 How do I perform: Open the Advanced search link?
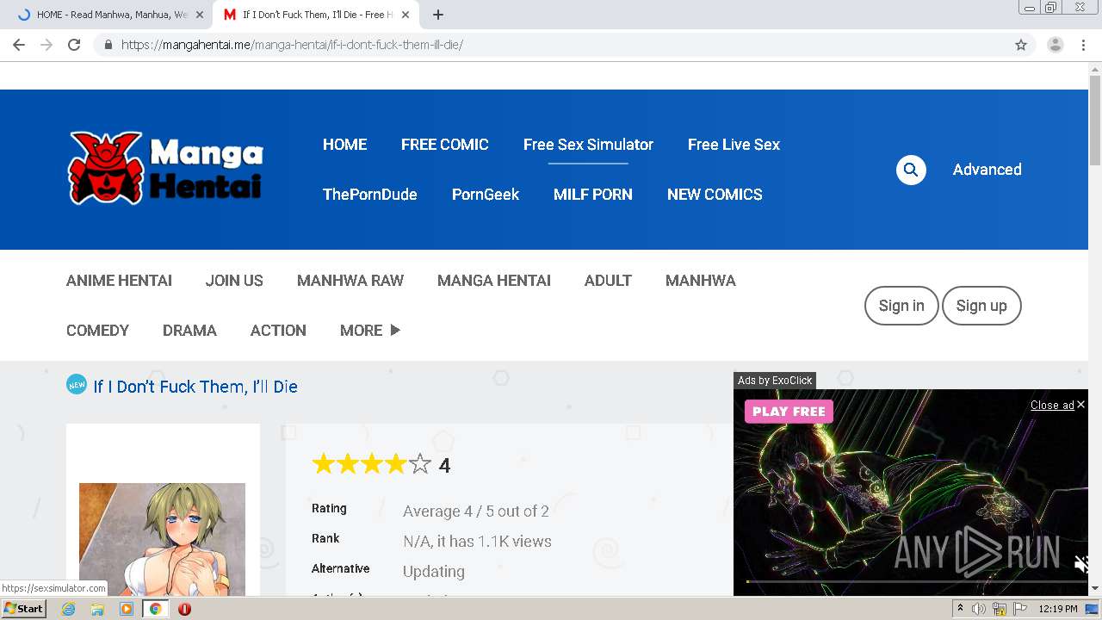pos(987,170)
